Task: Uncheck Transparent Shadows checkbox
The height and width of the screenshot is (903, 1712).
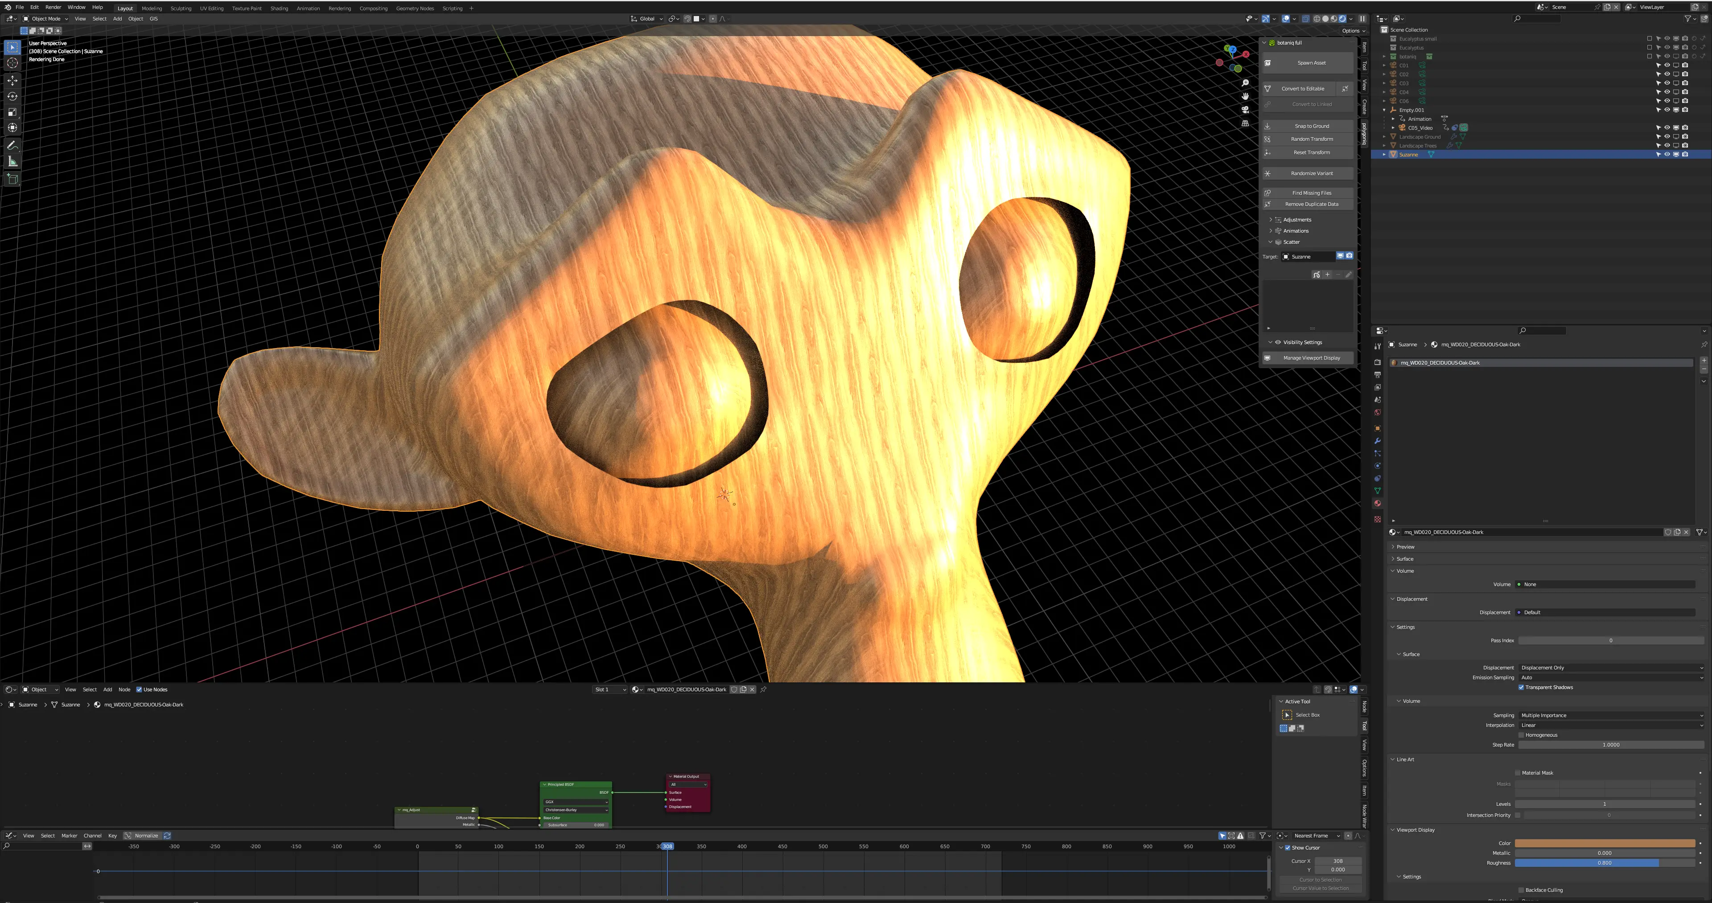Action: point(1521,688)
